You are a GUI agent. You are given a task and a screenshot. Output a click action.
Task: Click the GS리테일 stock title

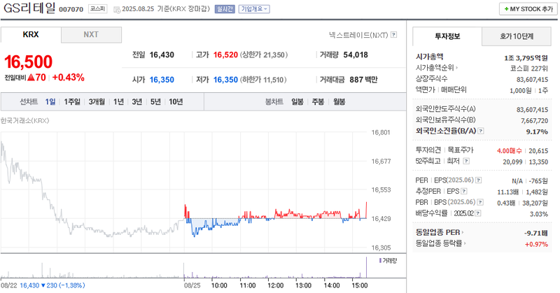point(29,8)
